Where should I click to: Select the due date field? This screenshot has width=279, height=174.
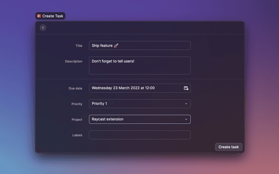(135, 88)
